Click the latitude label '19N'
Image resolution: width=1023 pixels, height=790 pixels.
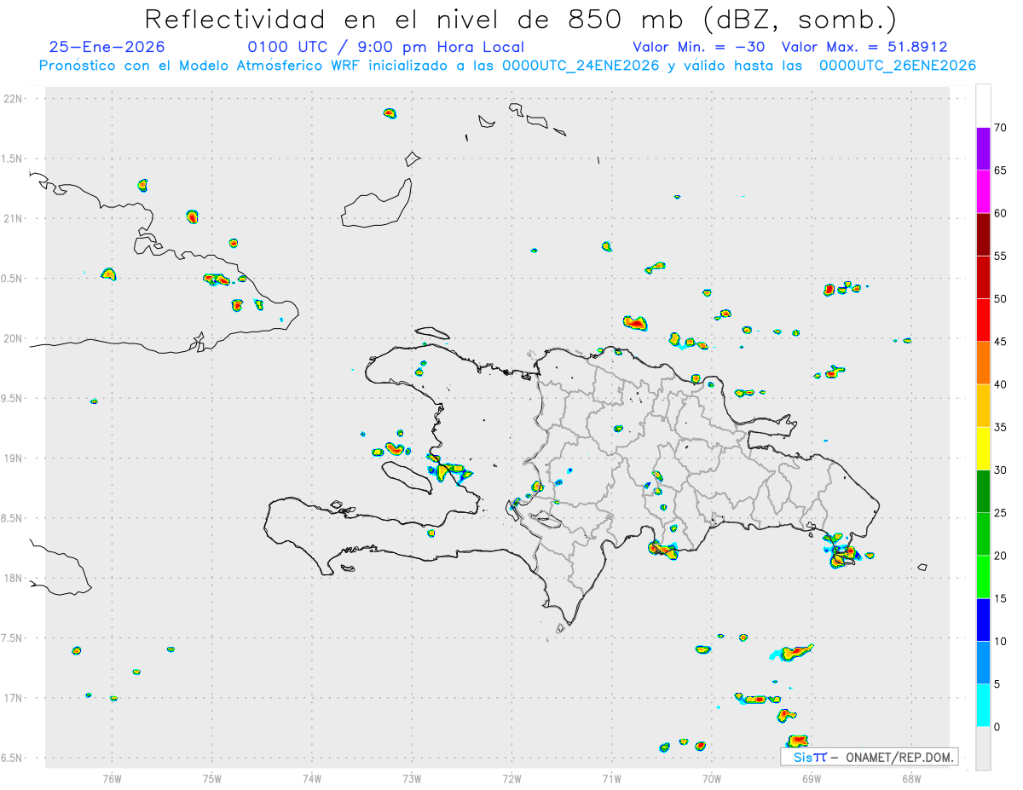coord(14,458)
